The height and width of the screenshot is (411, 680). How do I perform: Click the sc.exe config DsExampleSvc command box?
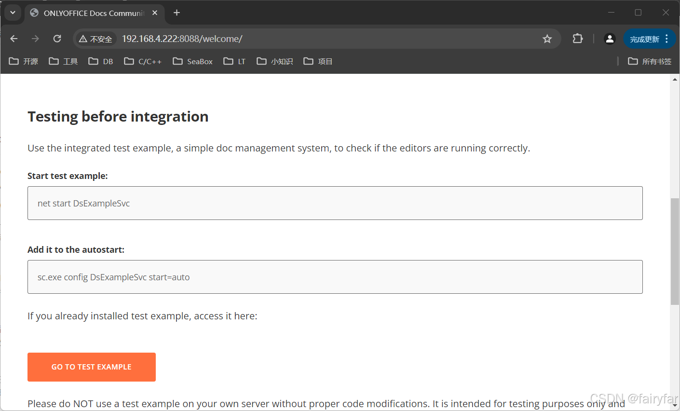click(x=335, y=277)
